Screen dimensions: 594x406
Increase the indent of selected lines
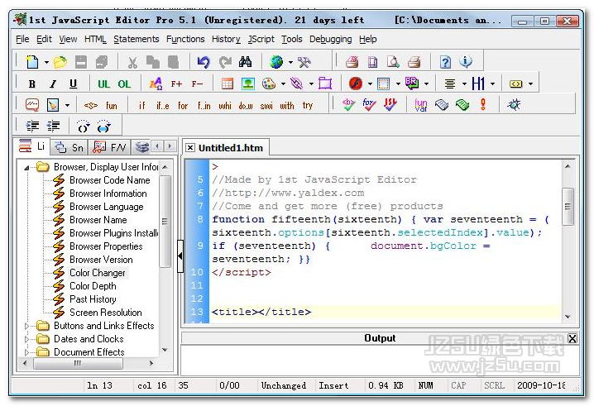click(x=32, y=127)
